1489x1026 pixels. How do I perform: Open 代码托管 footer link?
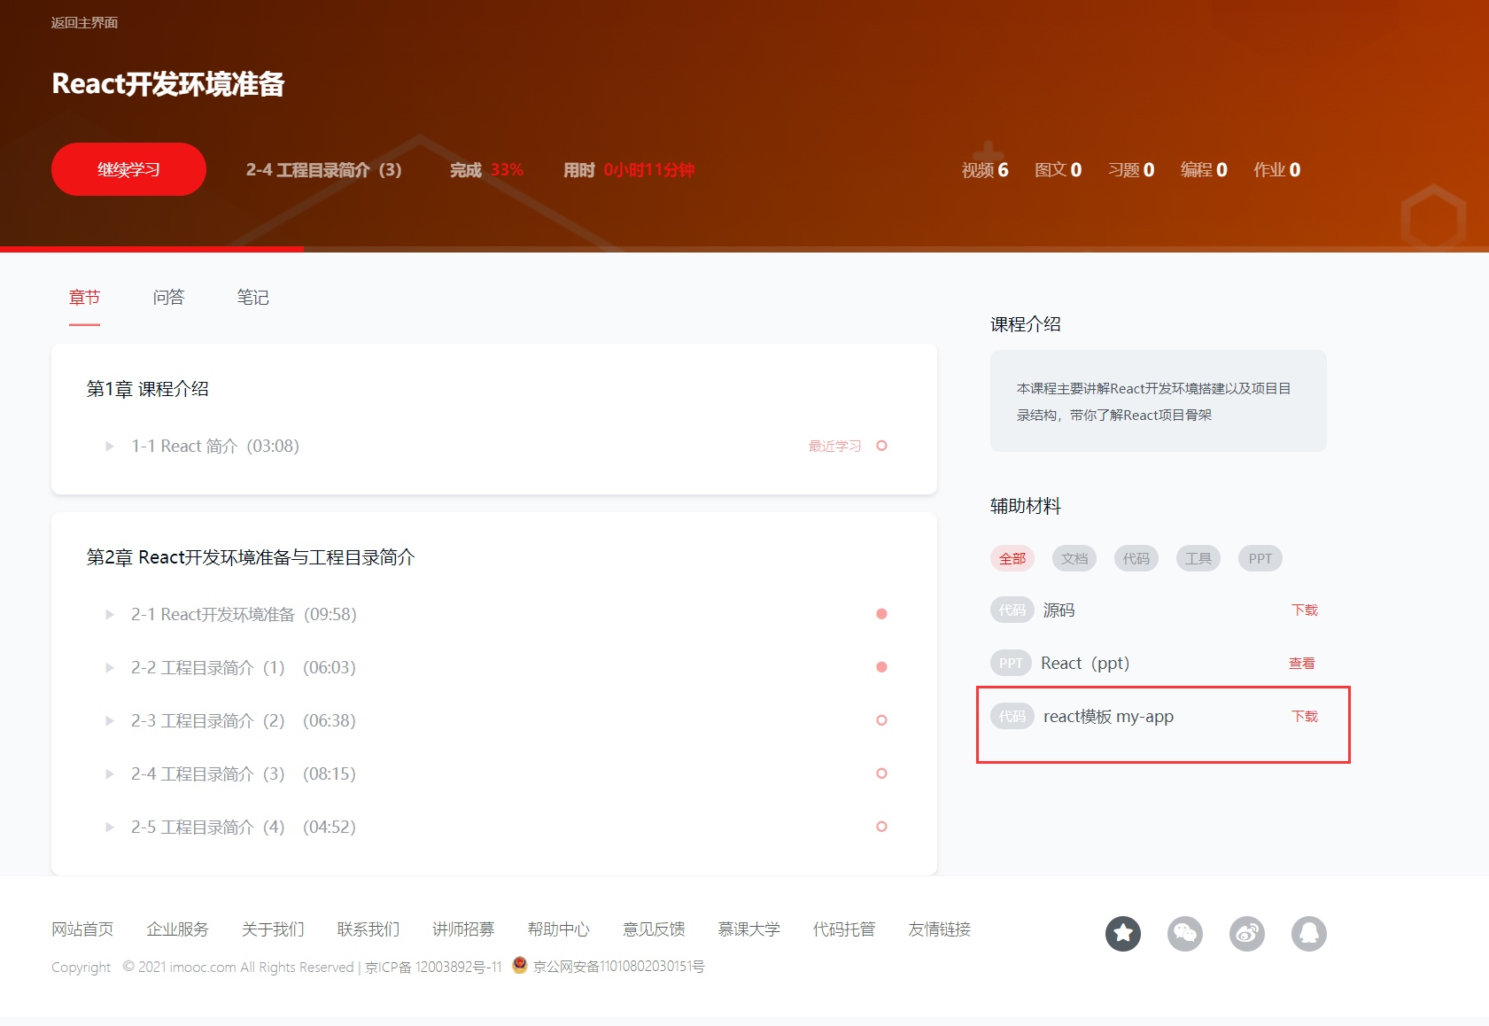coord(844,929)
